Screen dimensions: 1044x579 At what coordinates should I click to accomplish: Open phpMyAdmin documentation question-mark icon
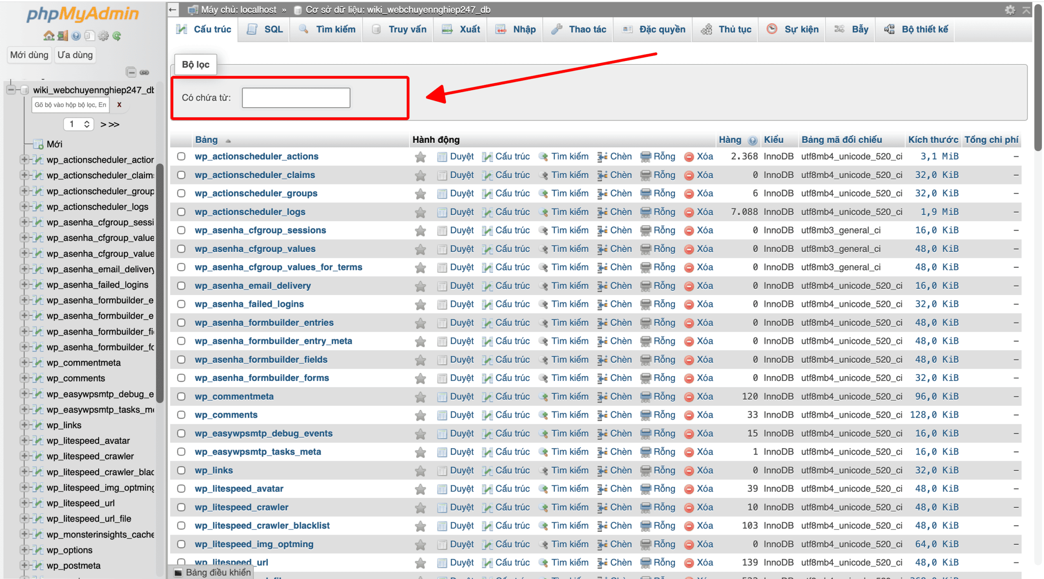(x=76, y=36)
